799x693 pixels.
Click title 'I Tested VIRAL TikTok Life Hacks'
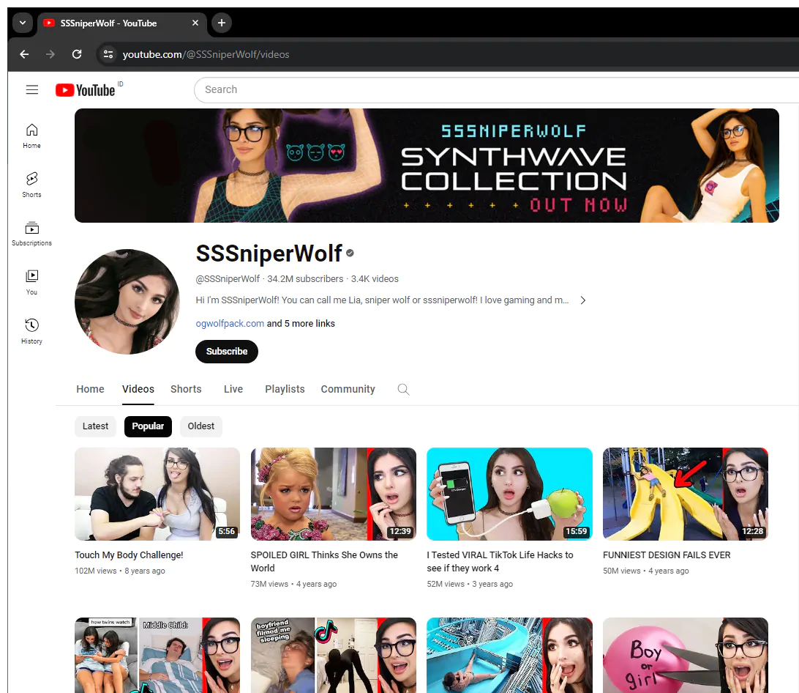500,561
